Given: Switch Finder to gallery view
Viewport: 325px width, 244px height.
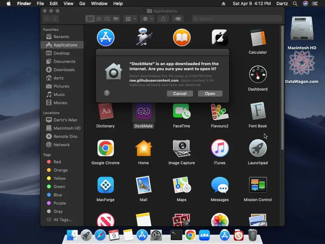Looking at the screenshot, I should pos(116,19).
